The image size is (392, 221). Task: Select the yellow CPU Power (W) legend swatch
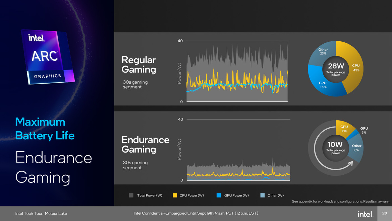pyautogui.click(x=175, y=195)
